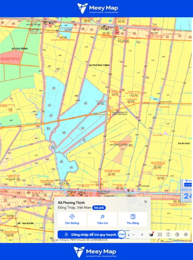Open the Miền Phí promo banner thumbnail
193x260 pixels.
pos(186,191)
